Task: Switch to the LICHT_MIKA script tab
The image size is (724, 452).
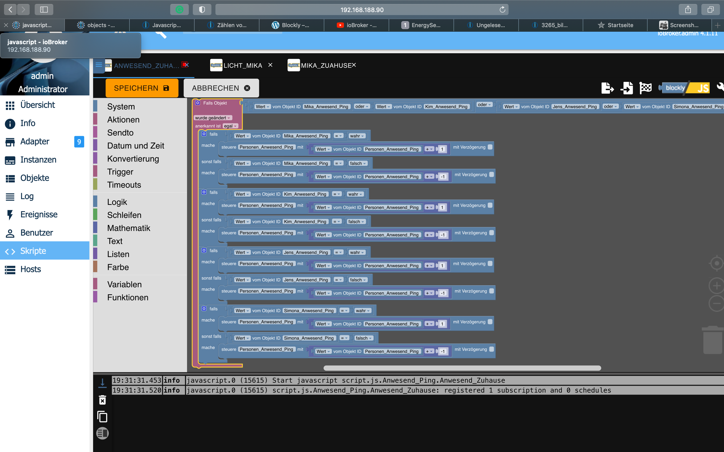Action: 242,66
